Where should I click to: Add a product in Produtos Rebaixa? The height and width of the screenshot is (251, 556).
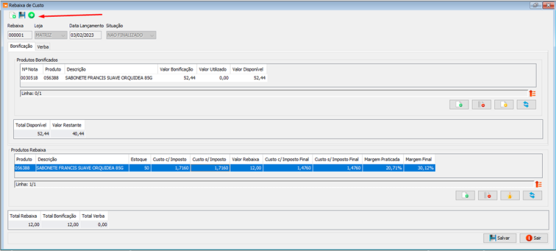[465, 196]
